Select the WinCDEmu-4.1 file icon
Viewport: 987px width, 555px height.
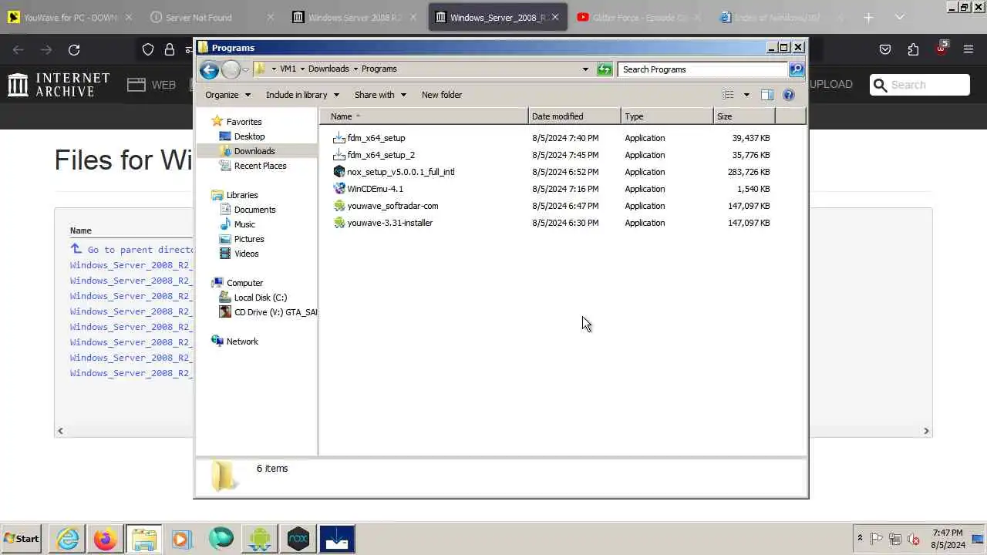pos(339,189)
